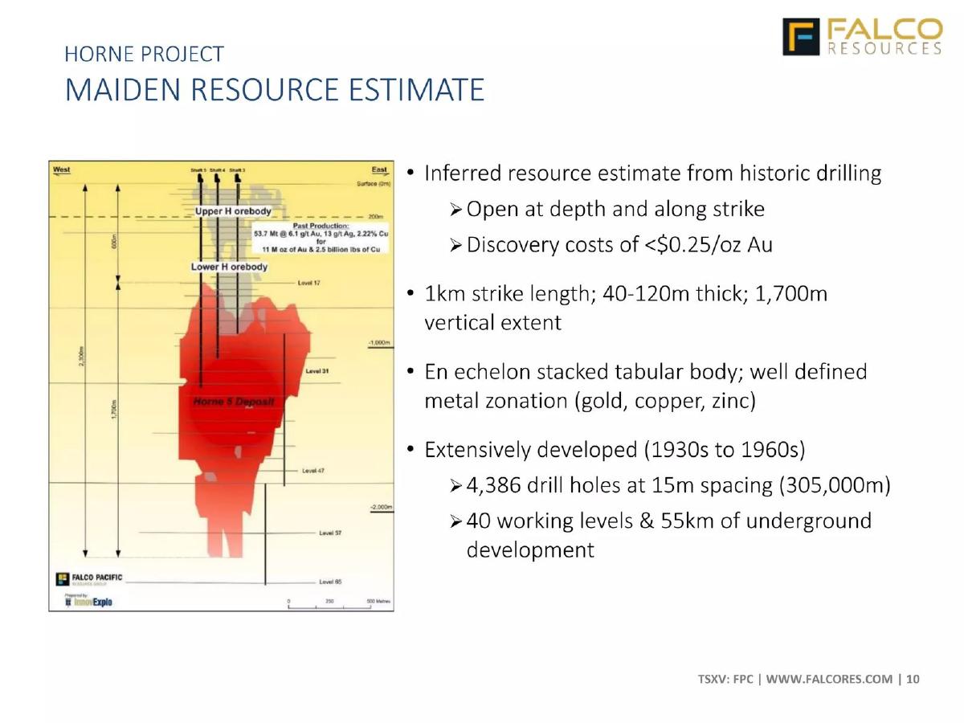Screen dimensions: 964x723
Task: Click the Level 47 label
Action: click(x=314, y=471)
